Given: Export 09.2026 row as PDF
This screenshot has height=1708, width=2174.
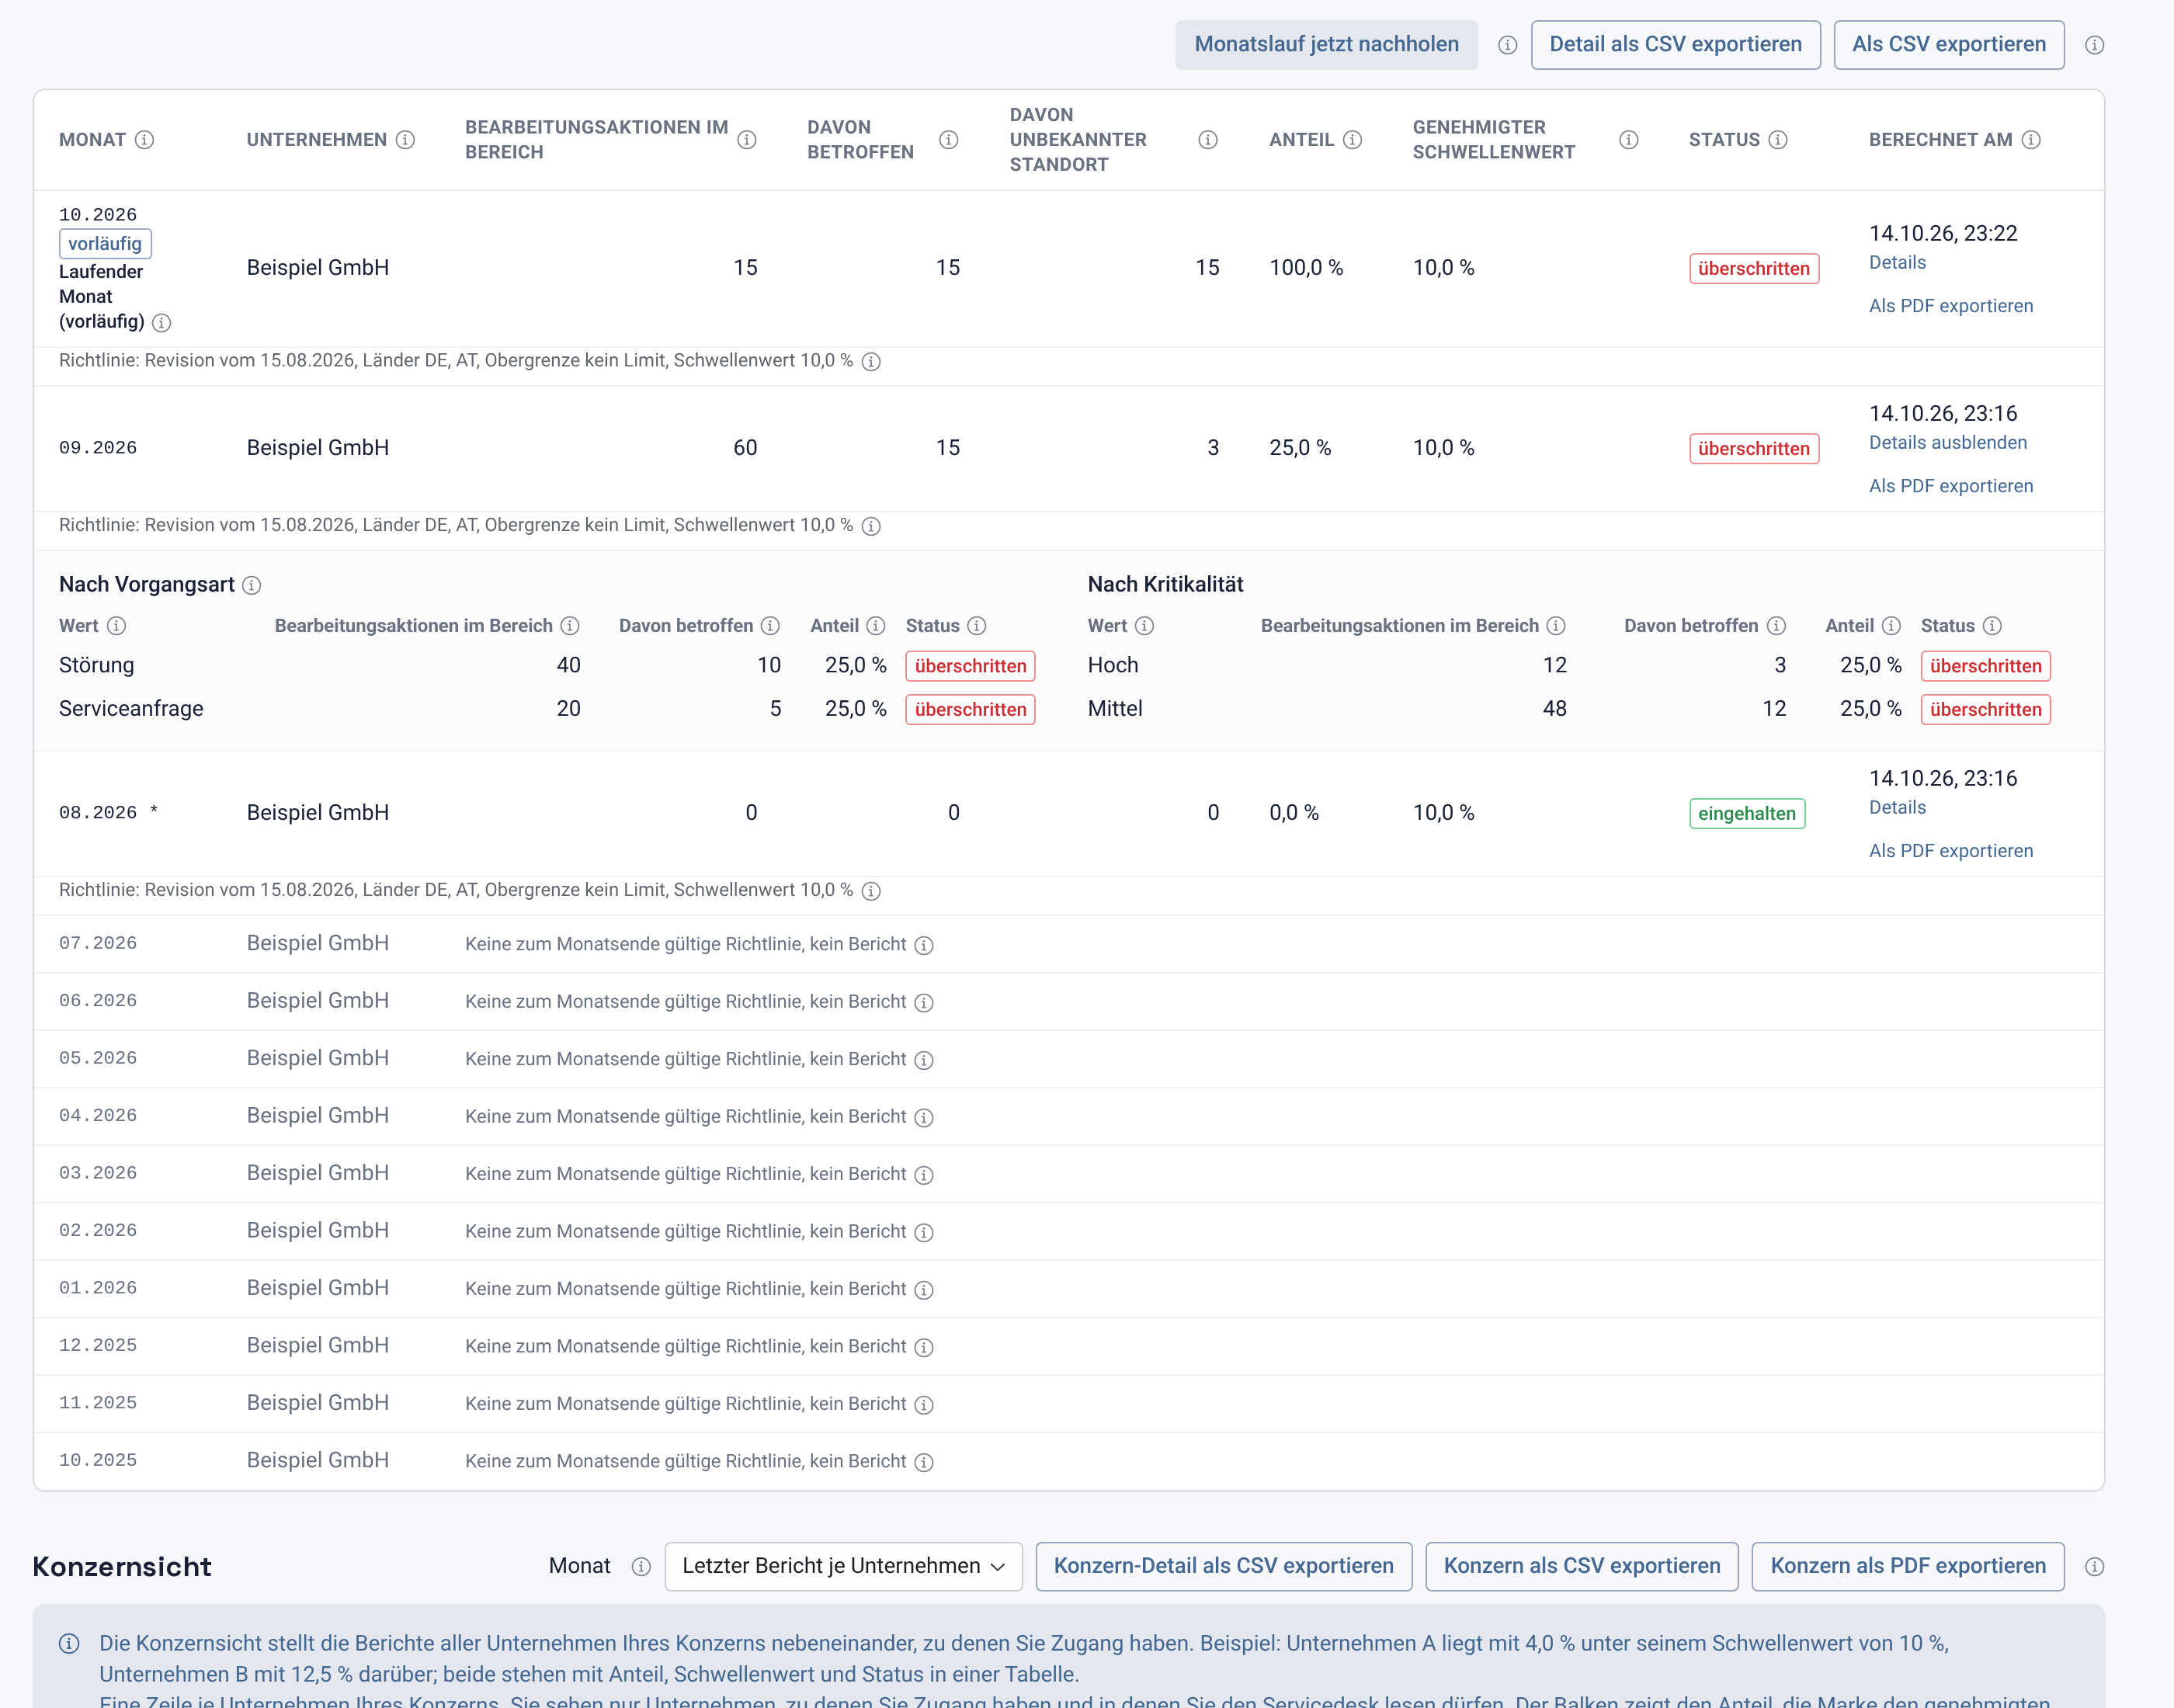Looking at the screenshot, I should [x=1950, y=486].
